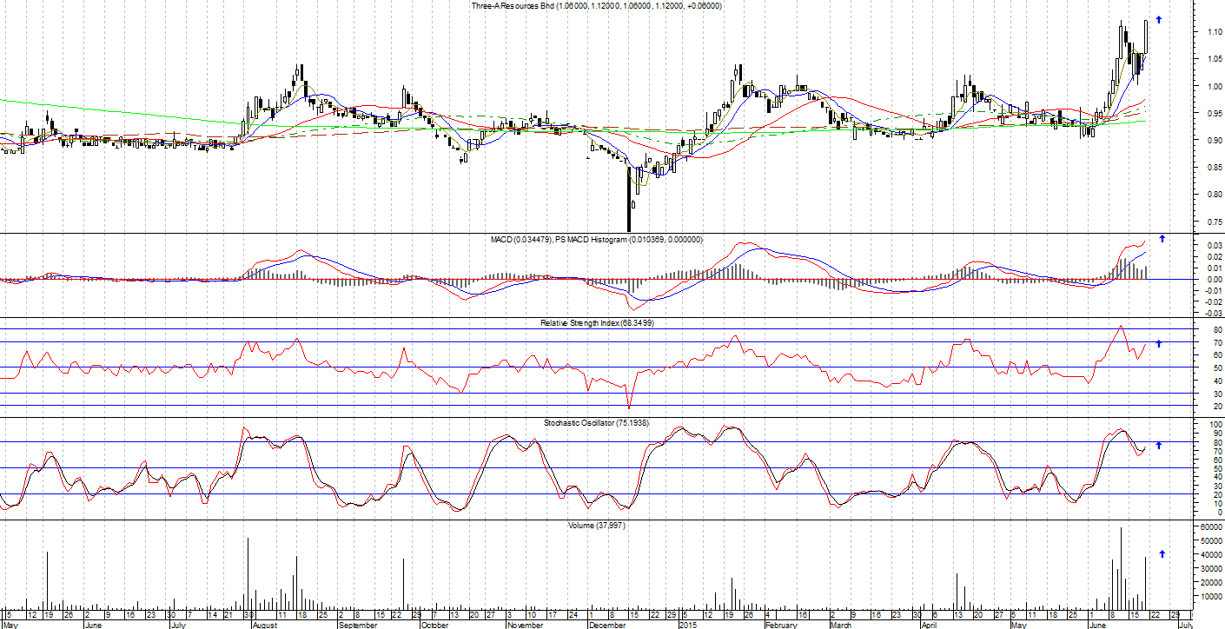Select the March label on the date axis
The image size is (1225, 629).
click(x=840, y=624)
